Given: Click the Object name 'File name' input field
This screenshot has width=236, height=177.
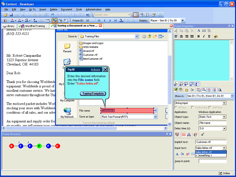Looking at the screenshot, I should point(212,123).
